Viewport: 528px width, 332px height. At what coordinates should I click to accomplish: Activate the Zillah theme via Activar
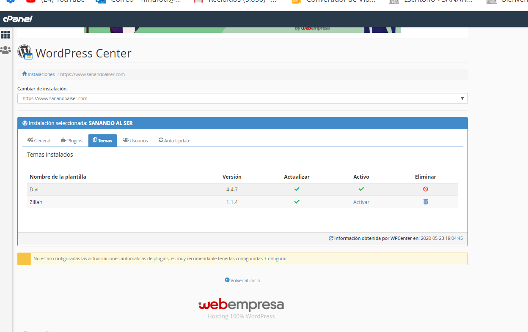(361, 202)
